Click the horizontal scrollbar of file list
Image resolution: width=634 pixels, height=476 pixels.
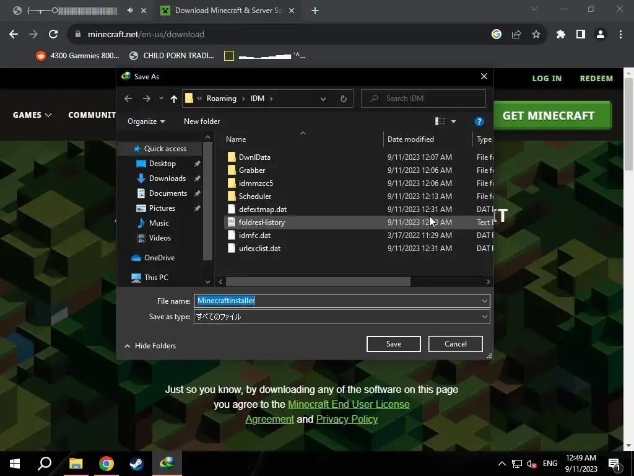tap(318, 281)
